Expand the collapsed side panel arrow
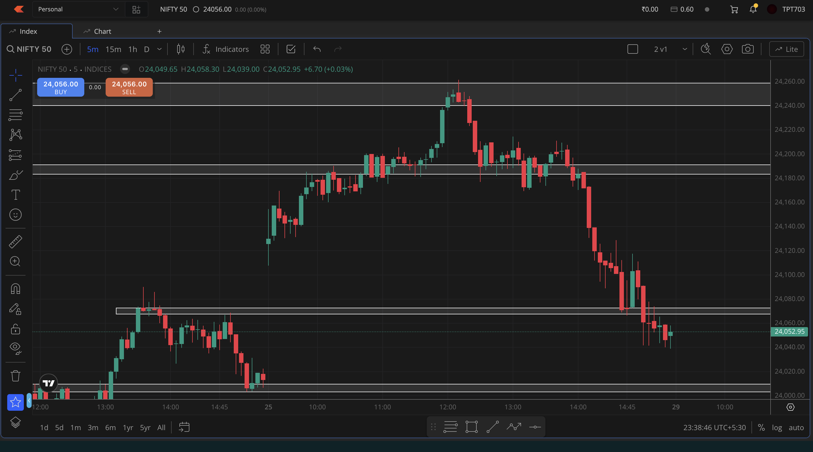The image size is (813, 452). [29, 400]
